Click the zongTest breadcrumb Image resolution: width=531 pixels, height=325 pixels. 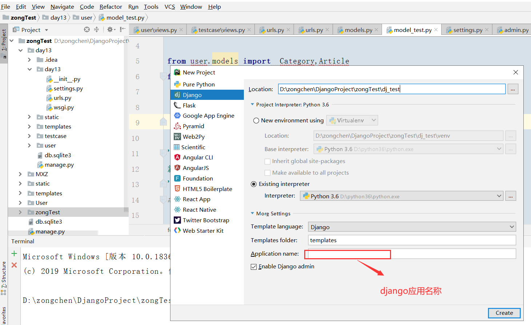(x=20, y=17)
